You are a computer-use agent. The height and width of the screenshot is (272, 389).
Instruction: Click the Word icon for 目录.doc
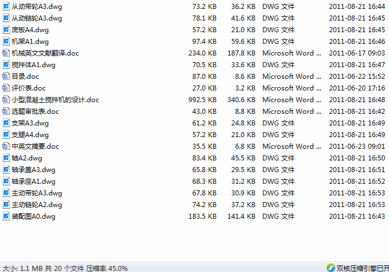point(6,76)
